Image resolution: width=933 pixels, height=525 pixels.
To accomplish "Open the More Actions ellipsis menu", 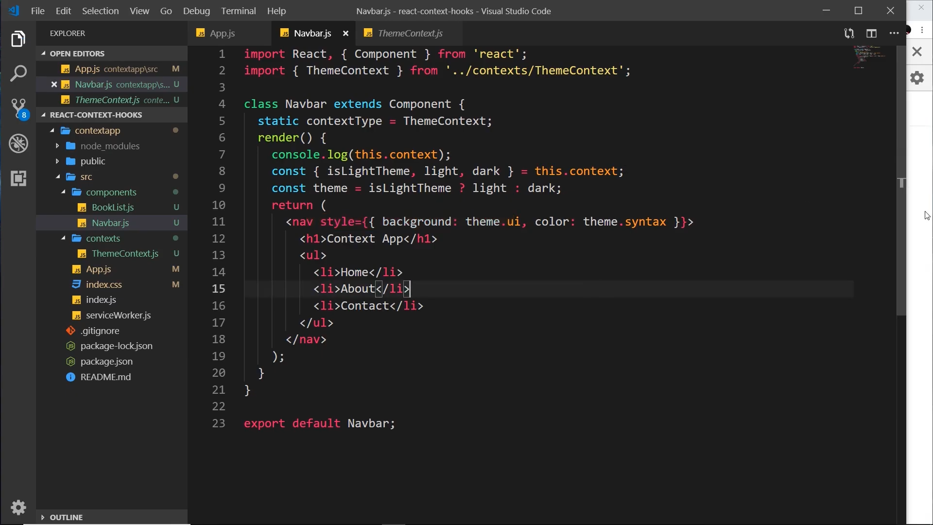I will [x=894, y=34].
